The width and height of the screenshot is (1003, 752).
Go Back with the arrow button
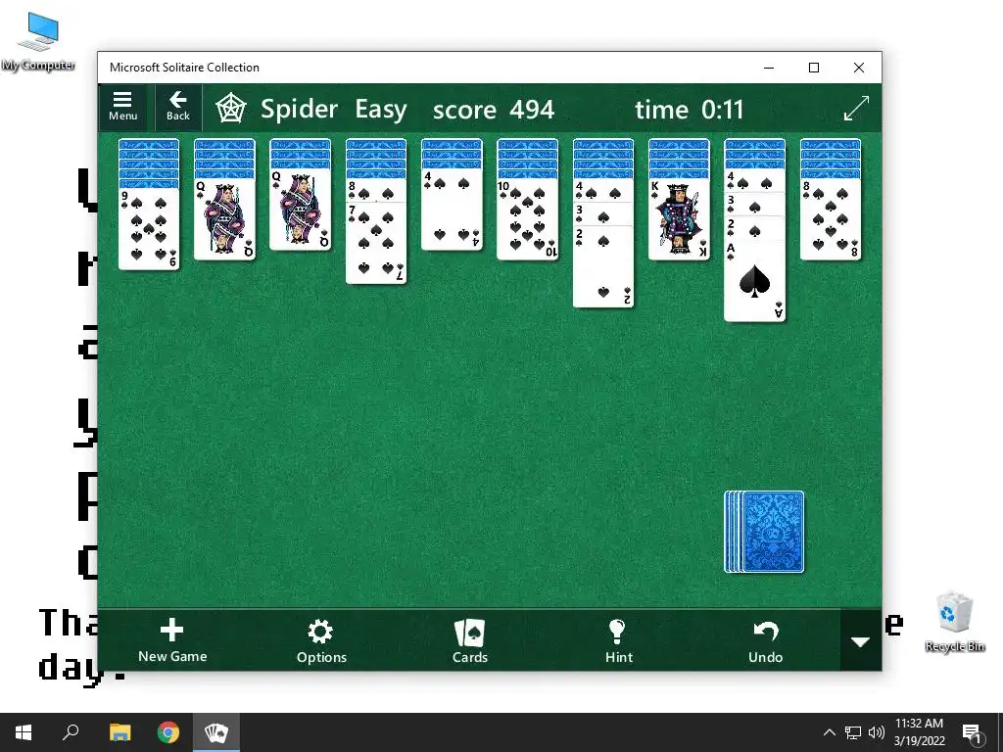coord(178,107)
